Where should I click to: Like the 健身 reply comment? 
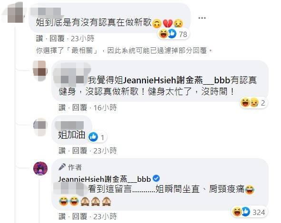(x=62, y=107)
